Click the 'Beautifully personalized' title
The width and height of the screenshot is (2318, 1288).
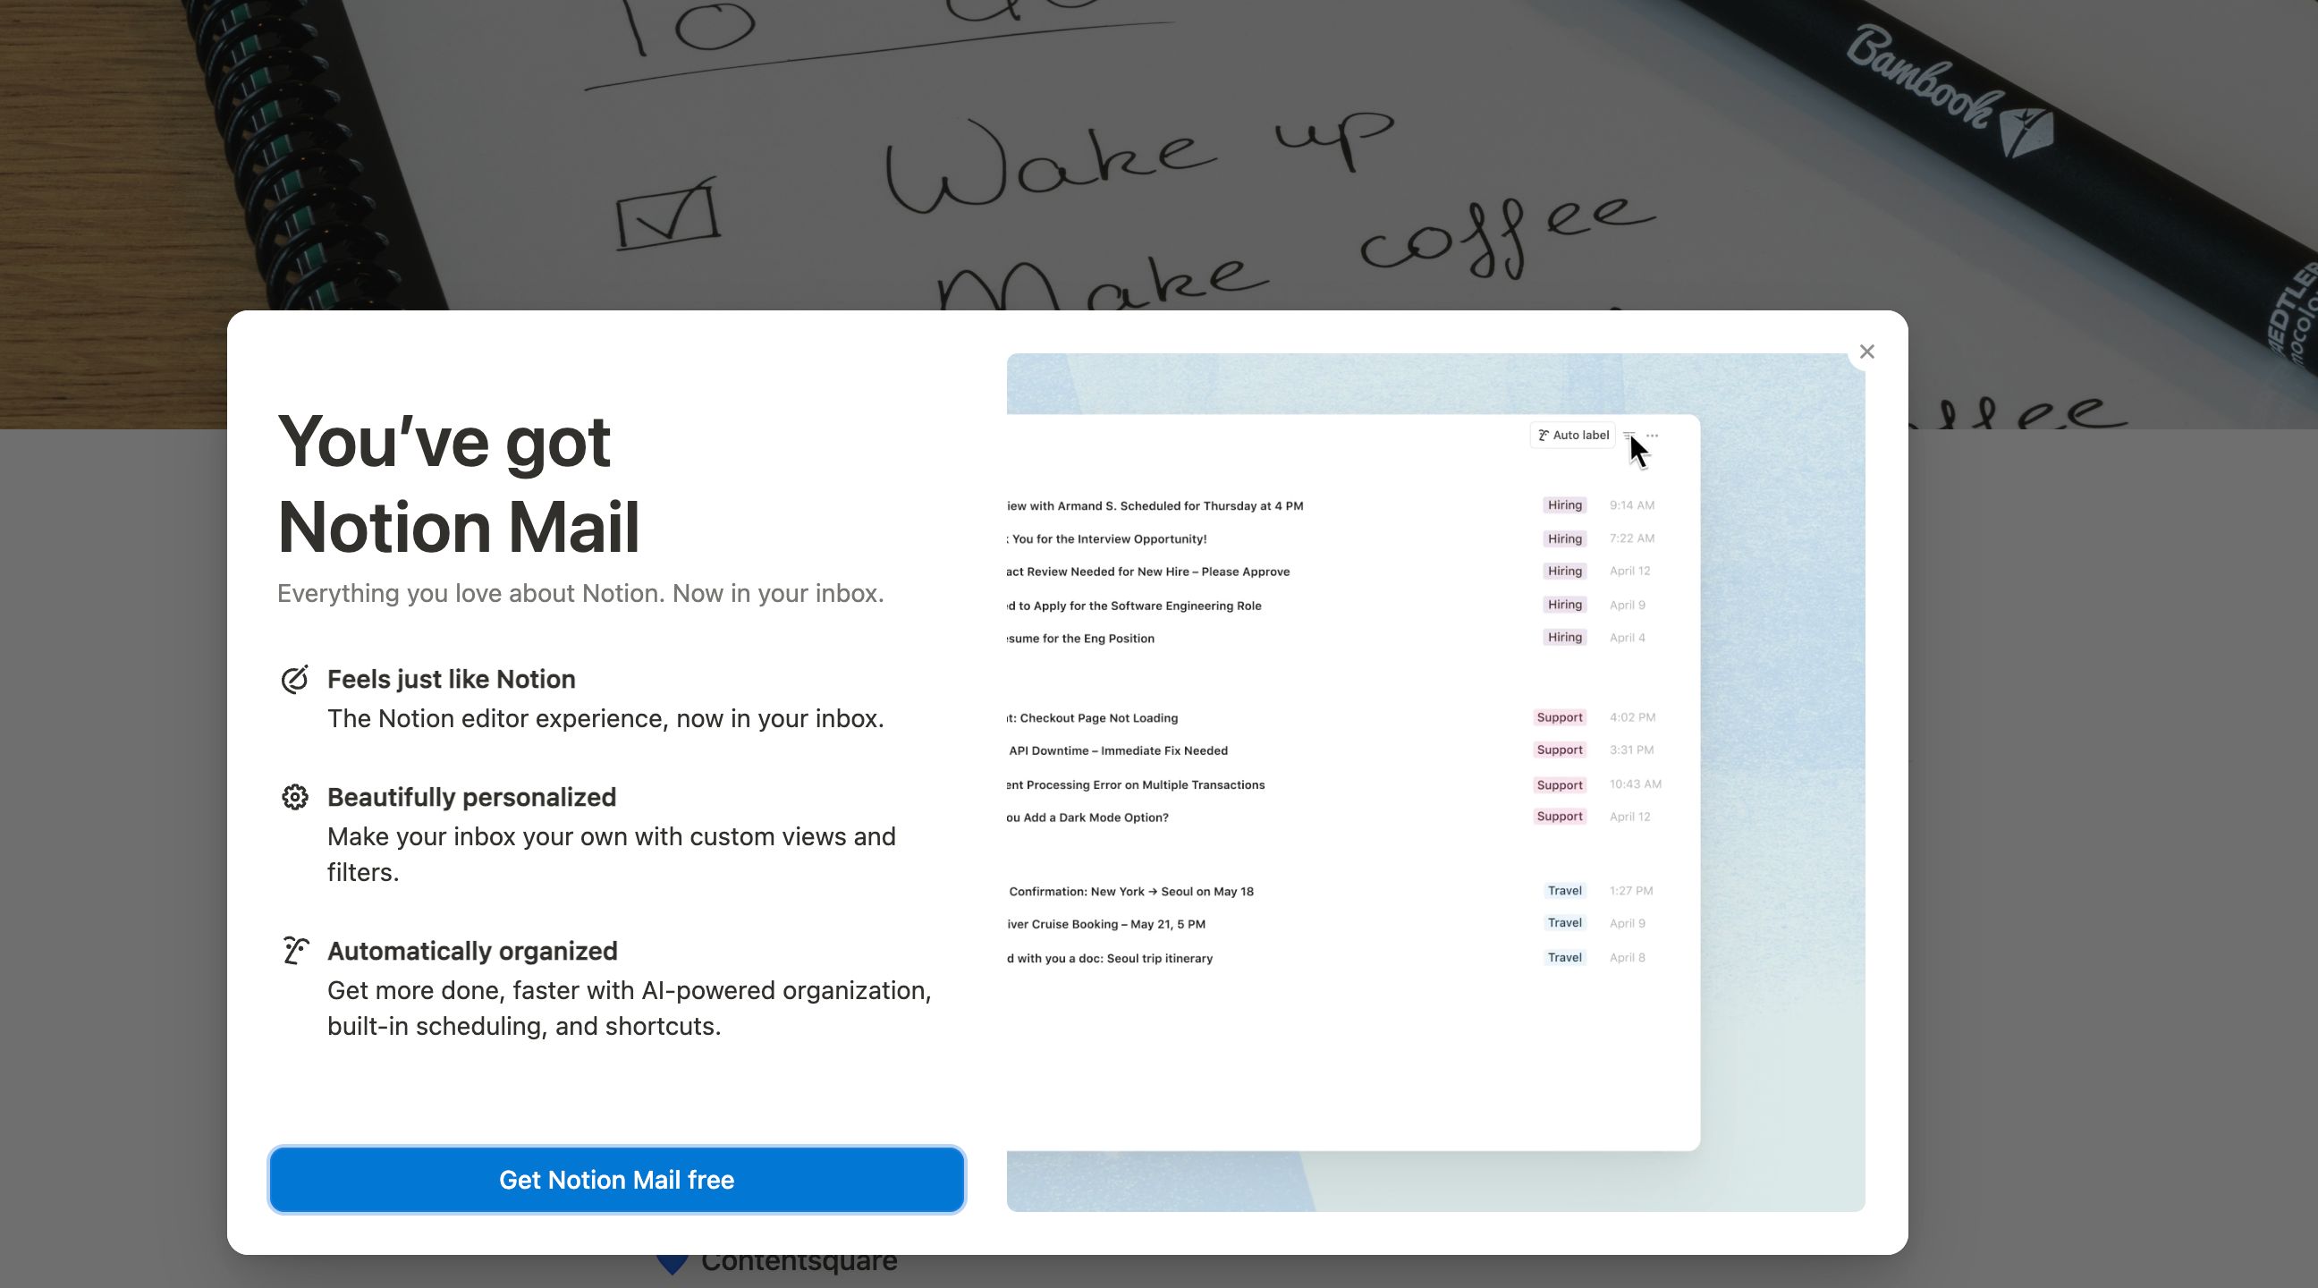coord(471,798)
